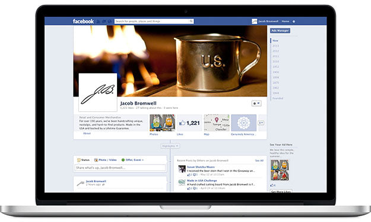The image size is (371, 222).
Task: Expand more page apps dropdown
Action: tap(261, 123)
